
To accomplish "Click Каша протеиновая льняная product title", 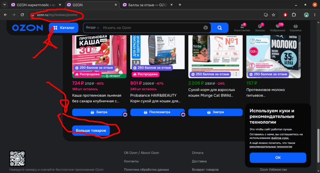I will [x=97, y=98].
